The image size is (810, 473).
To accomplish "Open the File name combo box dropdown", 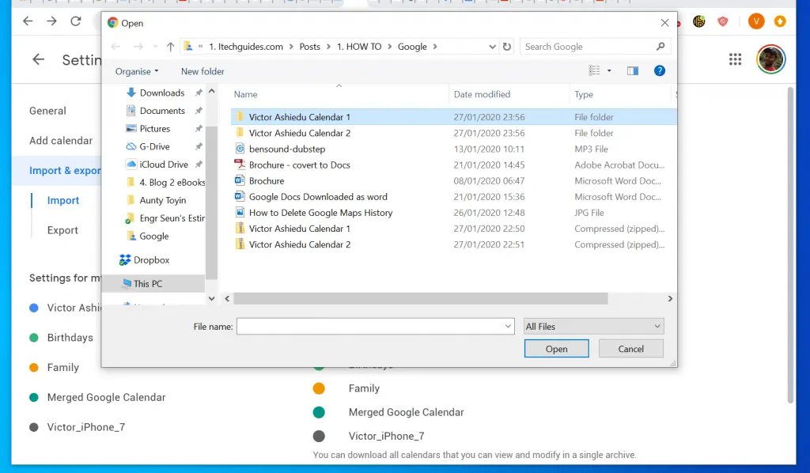I will (x=508, y=327).
